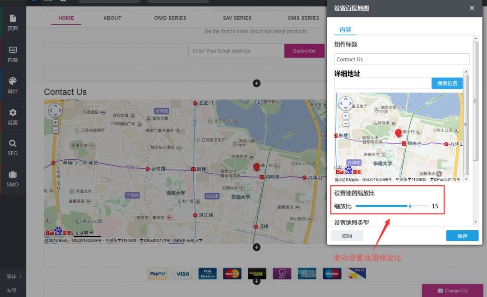Click the 取消 cancel button
487x297 pixels.
[x=347, y=236]
